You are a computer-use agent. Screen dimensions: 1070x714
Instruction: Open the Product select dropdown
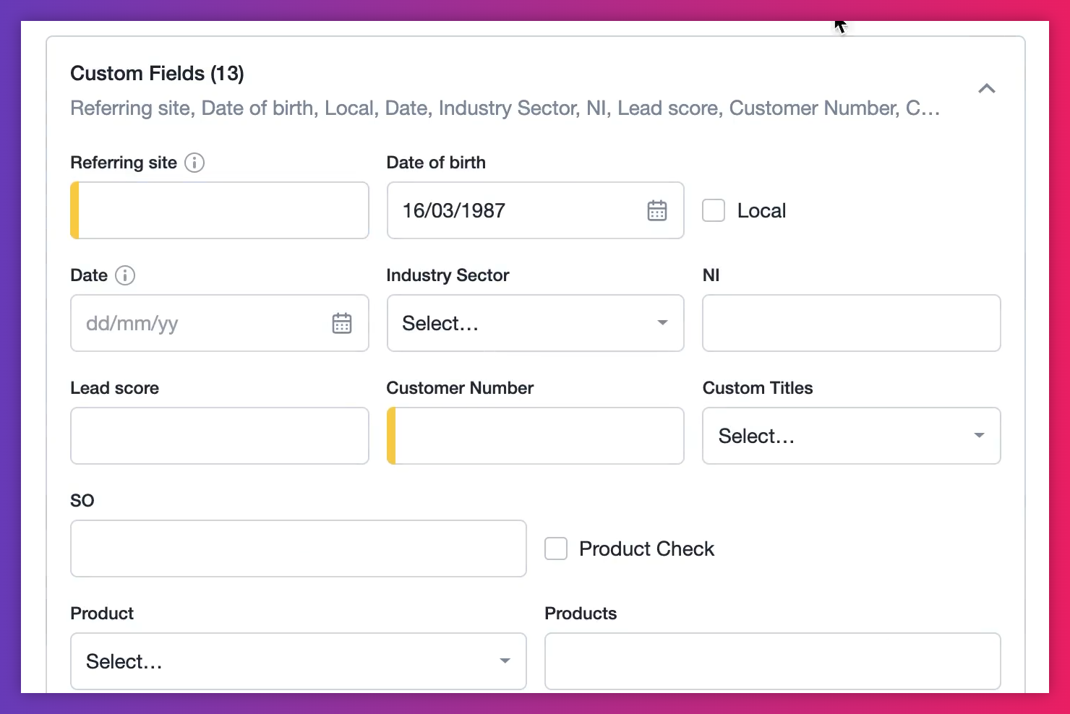pos(299,661)
